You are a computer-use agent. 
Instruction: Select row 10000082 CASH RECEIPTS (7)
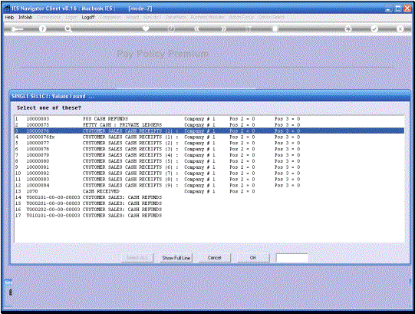point(209,174)
